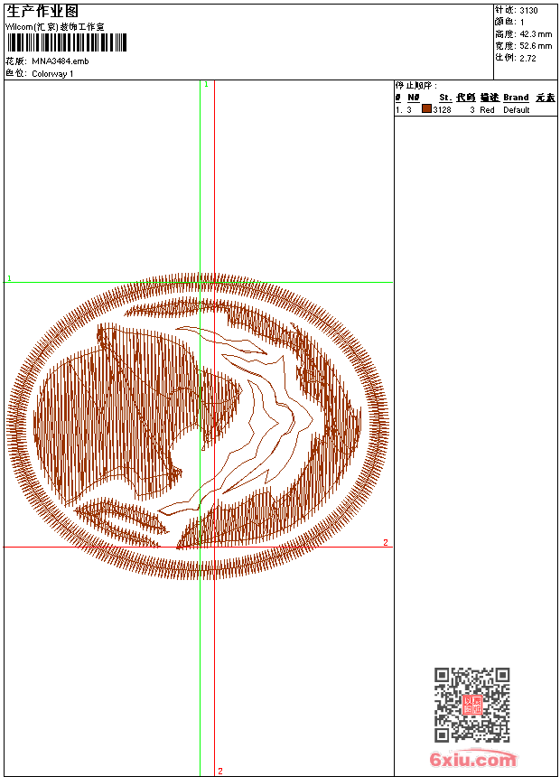This screenshot has width=560, height=777.
Task: Click the green marker 1 on left edge
Action: 9,279
